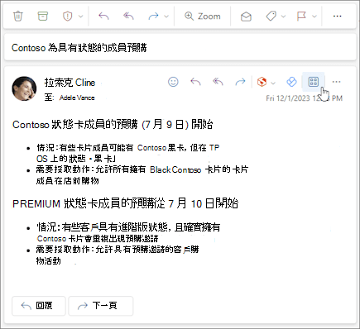The image size is (360, 329).
Task: Click the Zoom button
Action: (203, 17)
